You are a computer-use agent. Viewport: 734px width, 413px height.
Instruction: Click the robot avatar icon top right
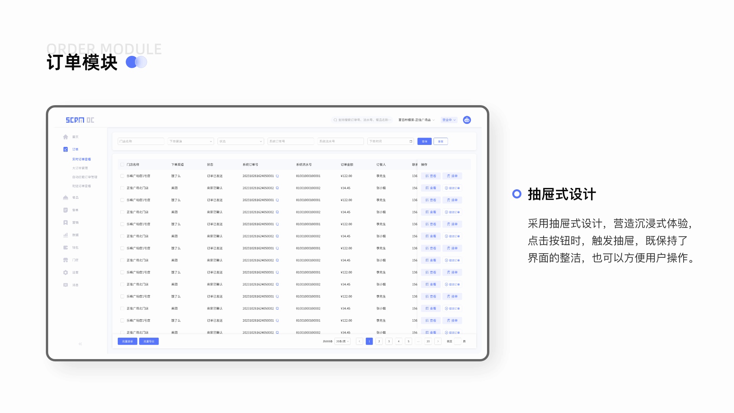click(x=467, y=120)
